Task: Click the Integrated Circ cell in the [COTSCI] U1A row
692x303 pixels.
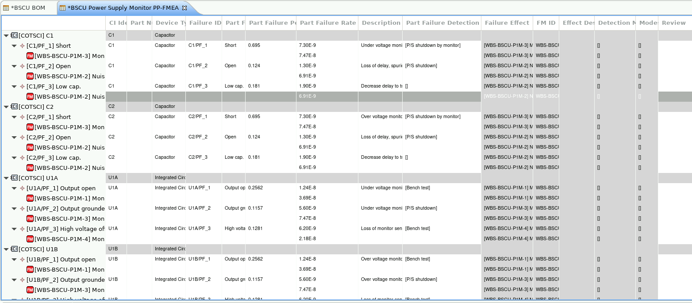Action: 170,177
